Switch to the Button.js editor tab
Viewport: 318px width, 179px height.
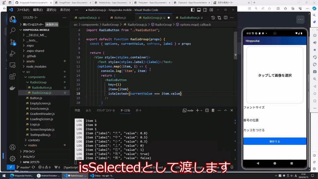tap(120, 18)
